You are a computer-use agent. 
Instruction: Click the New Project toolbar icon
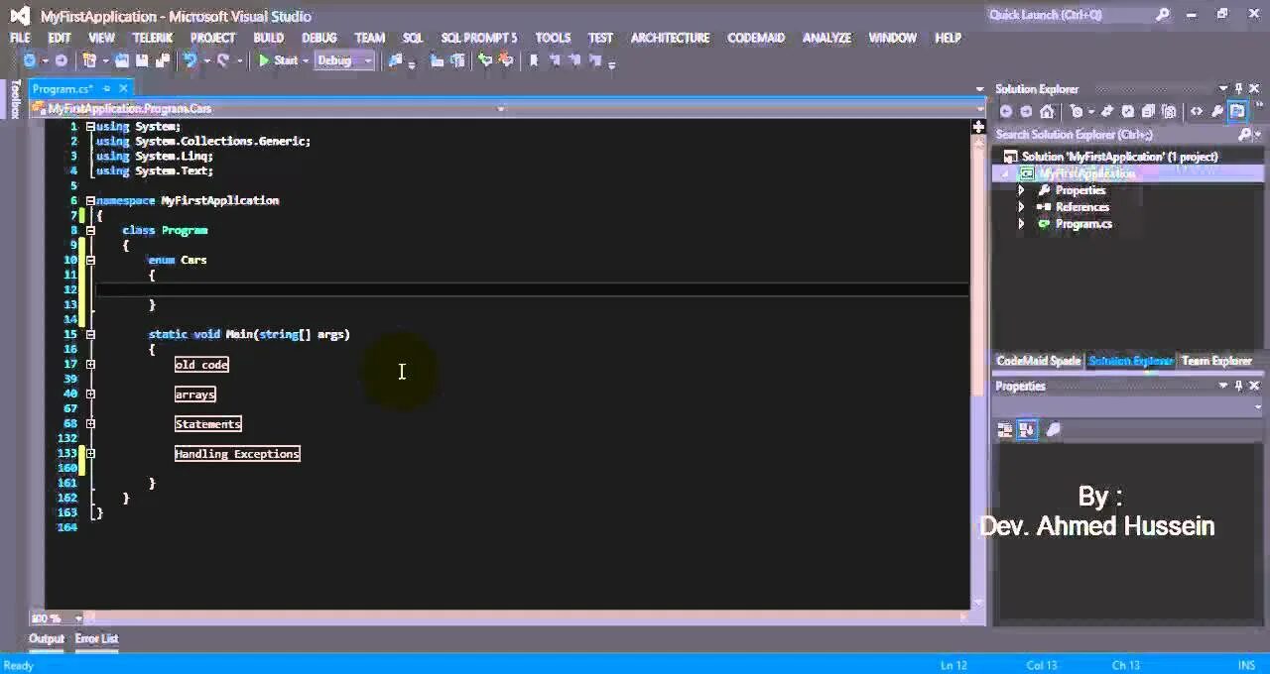pos(89,60)
